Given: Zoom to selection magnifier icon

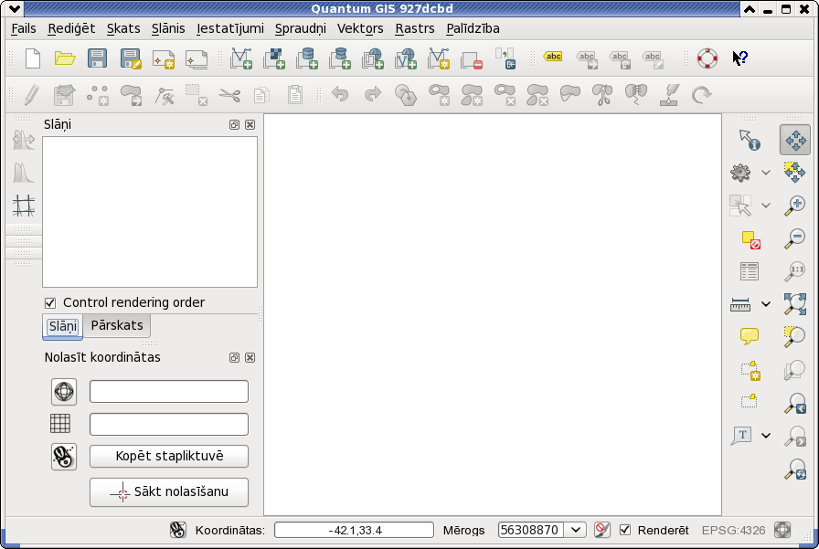Looking at the screenshot, I should pos(794,336).
